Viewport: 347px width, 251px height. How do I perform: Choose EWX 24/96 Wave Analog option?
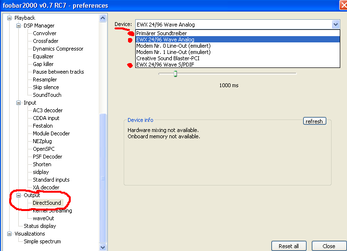tap(238, 40)
